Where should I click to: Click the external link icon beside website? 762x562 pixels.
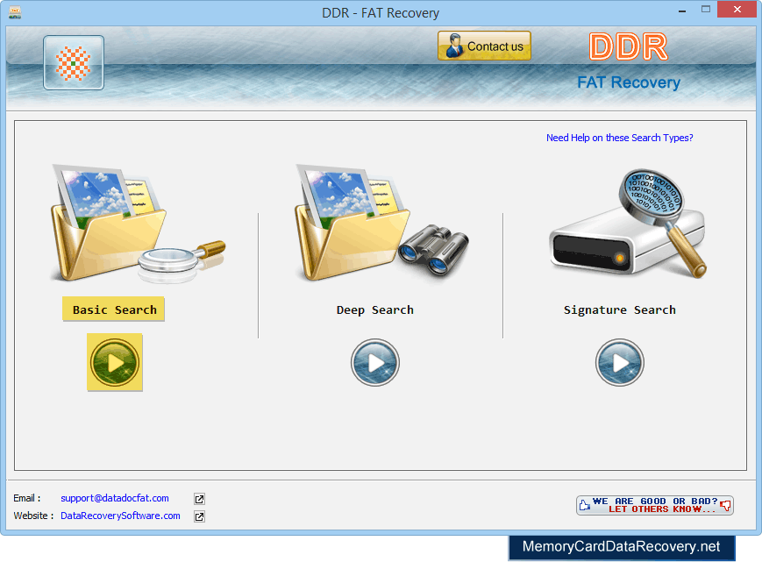click(199, 516)
